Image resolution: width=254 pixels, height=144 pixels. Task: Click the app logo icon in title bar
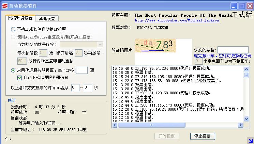point(5,6)
